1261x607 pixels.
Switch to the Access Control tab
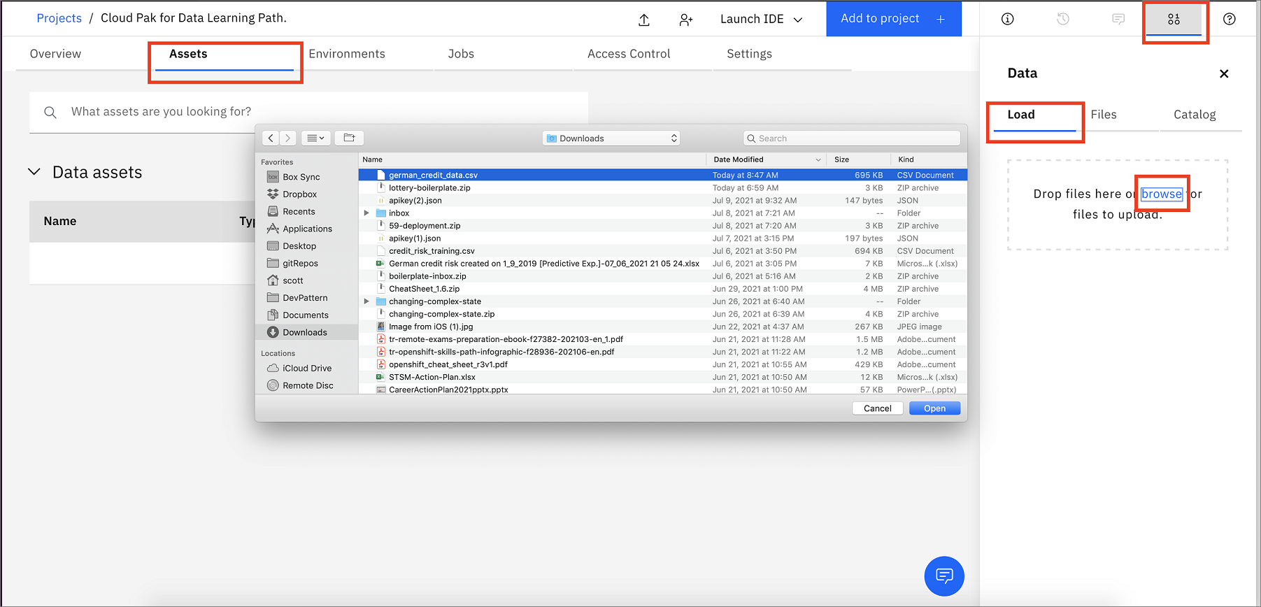pyautogui.click(x=629, y=54)
